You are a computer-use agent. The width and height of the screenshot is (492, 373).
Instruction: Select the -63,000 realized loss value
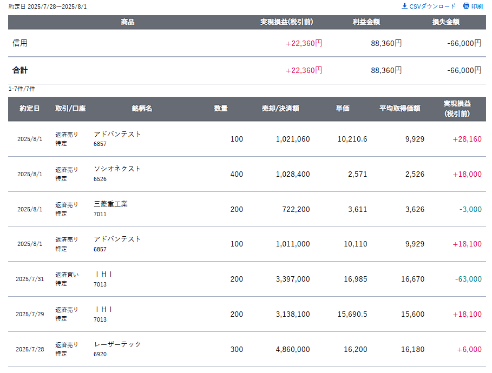[x=468, y=279]
